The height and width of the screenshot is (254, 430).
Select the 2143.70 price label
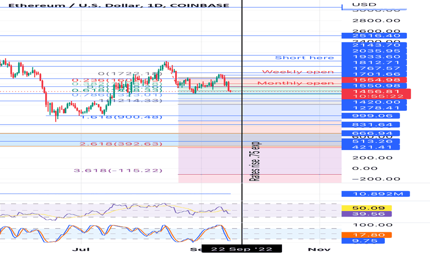(x=374, y=45)
